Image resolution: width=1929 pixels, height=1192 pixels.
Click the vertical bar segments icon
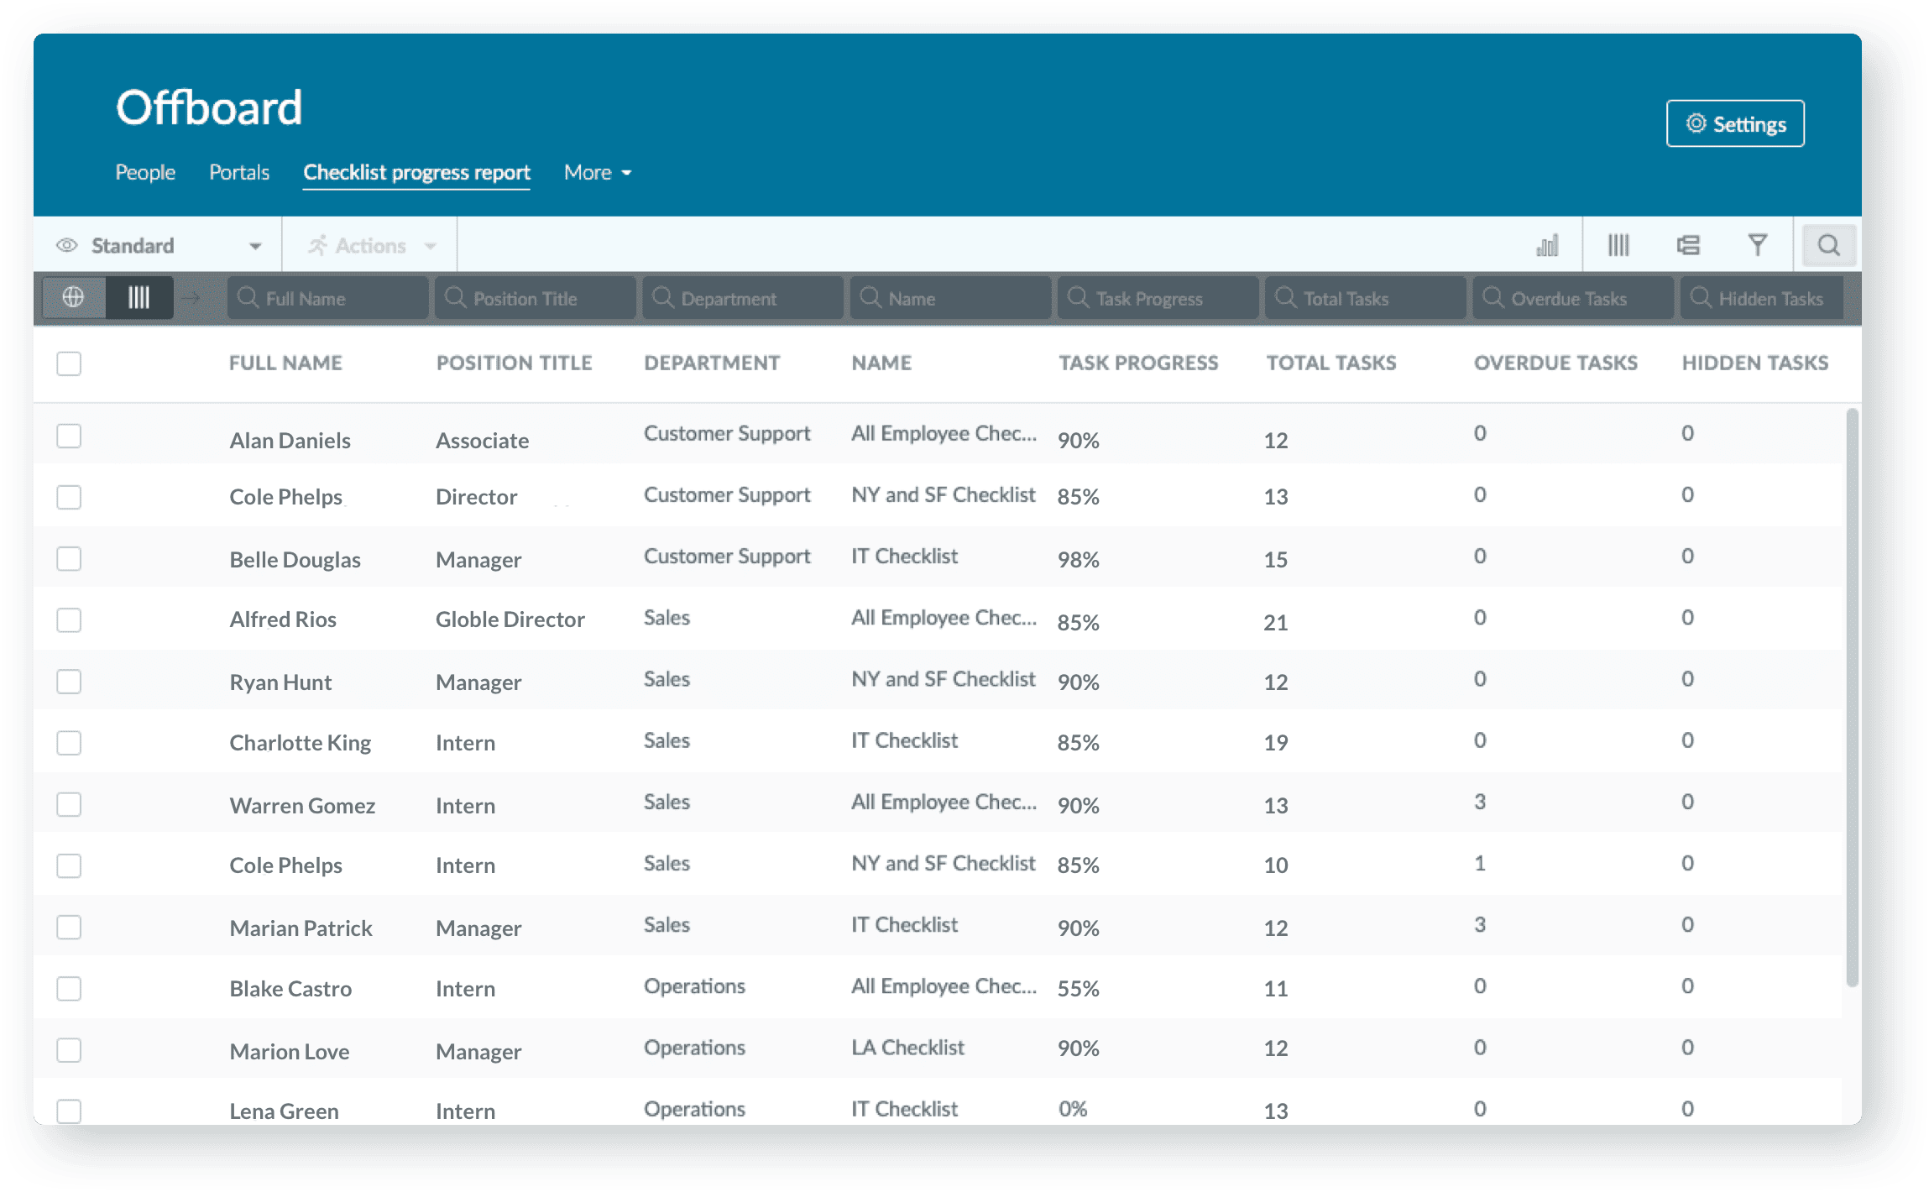[x=1618, y=245]
